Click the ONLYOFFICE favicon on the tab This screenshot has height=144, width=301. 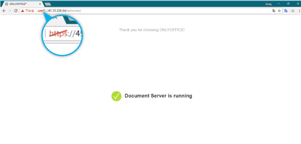7,4
